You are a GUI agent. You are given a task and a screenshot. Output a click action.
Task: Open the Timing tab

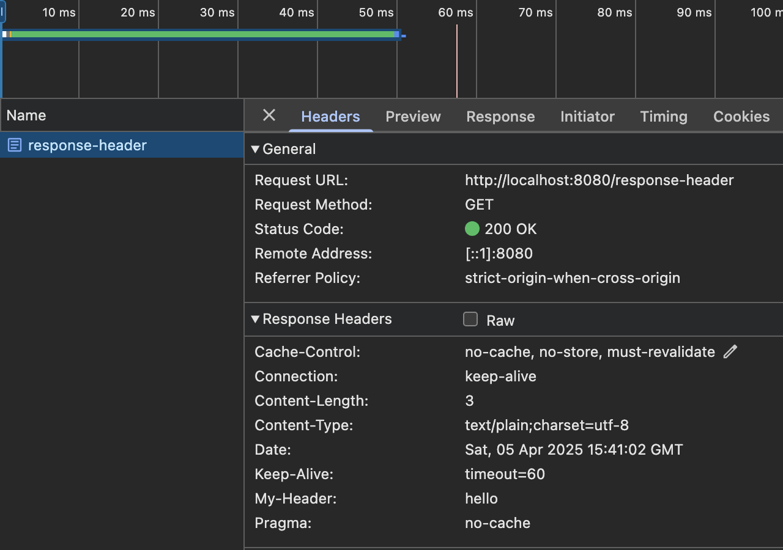[x=664, y=117]
